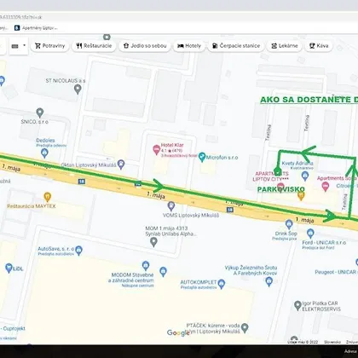Select the Drink Šop marker
This screenshot has height=358, width=358.
289,224
